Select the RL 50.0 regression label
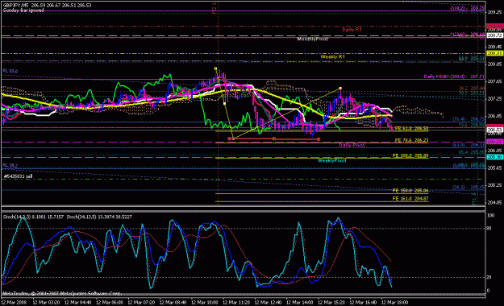This screenshot has height=306, width=504. tap(10, 71)
